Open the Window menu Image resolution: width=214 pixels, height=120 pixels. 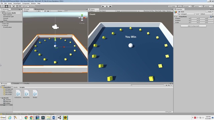coord(33,3)
